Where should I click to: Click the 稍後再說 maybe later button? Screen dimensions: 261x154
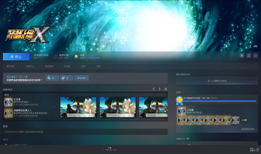point(81,78)
